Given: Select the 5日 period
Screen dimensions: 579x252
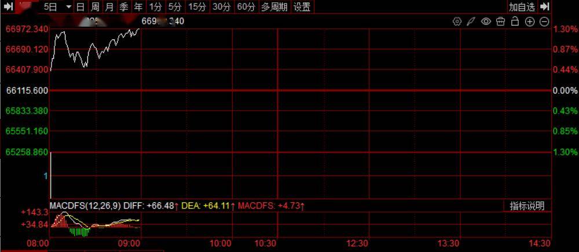Looking at the screenshot, I should [x=50, y=6].
